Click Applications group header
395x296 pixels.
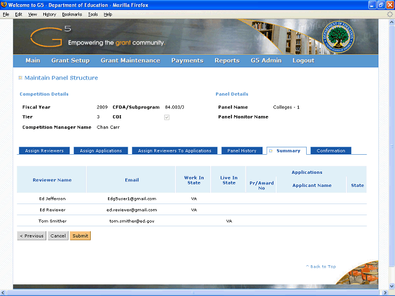click(307, 173)
